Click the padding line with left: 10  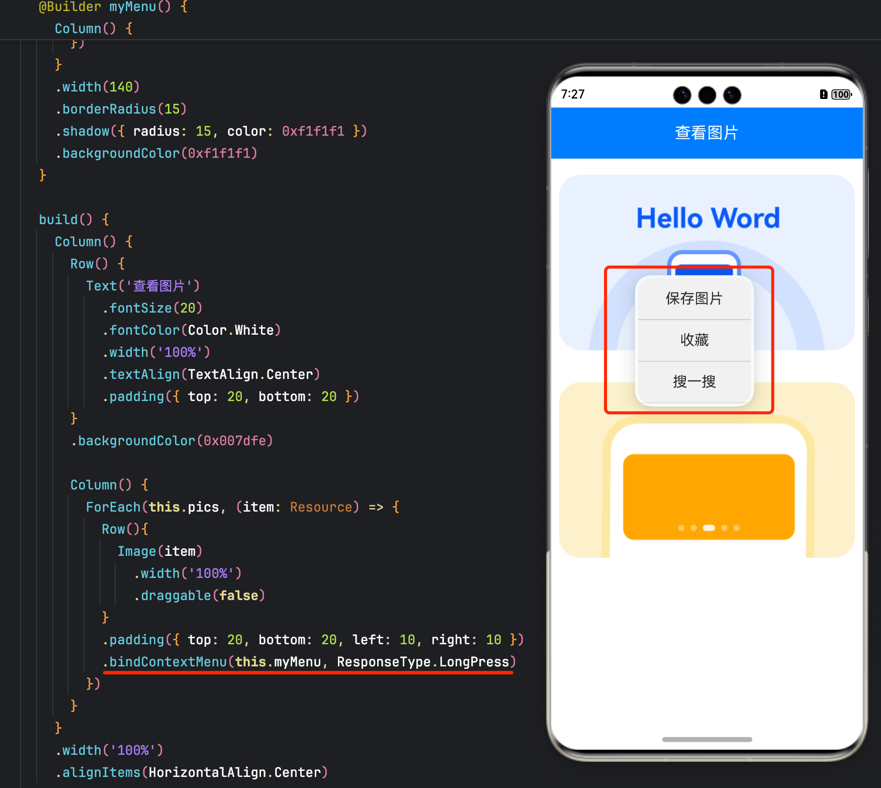coord(313,640)
